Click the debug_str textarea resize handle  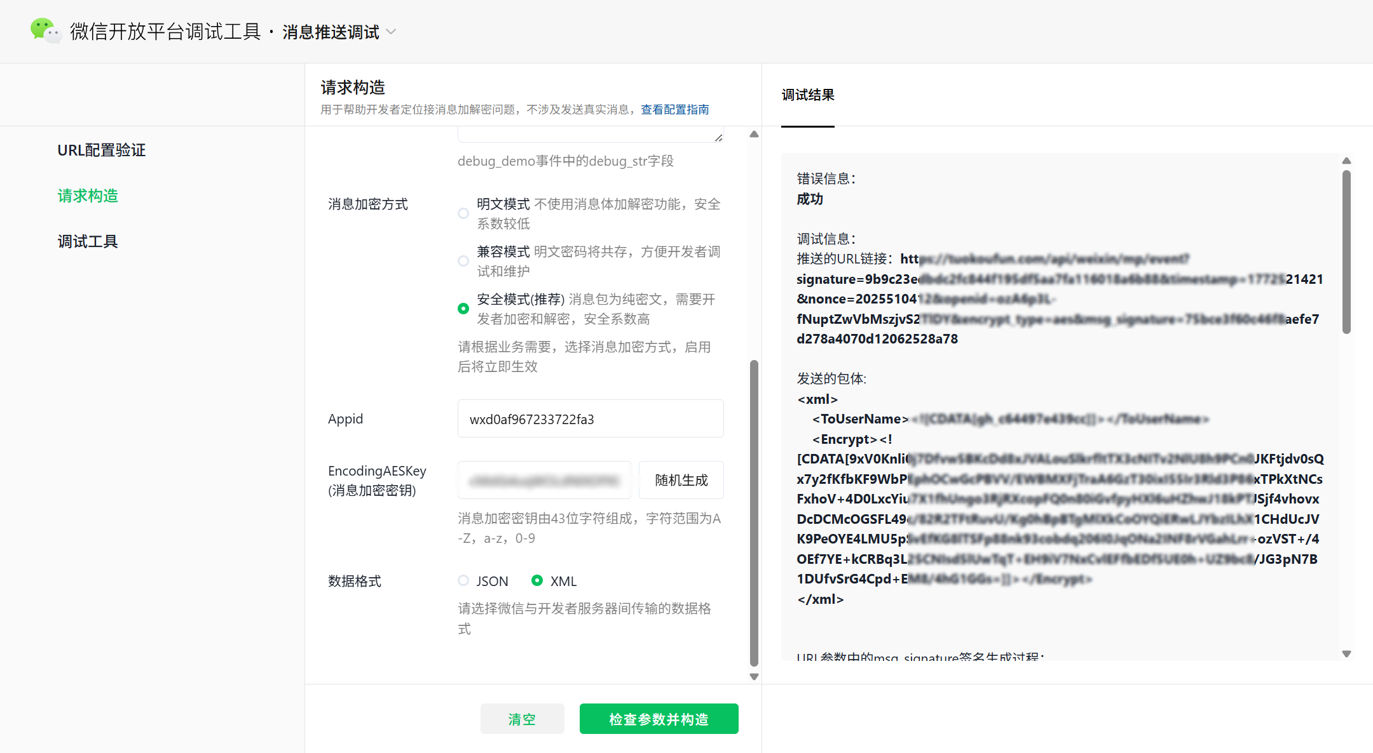(718, 137)
